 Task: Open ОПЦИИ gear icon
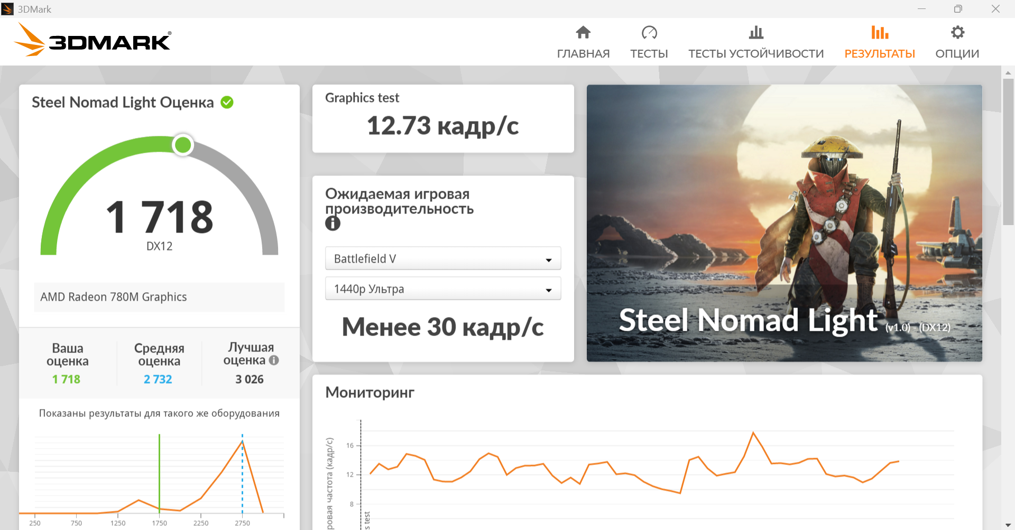[957, 33]
